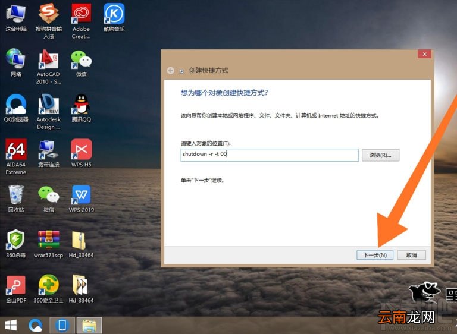Select the AIDA64 Extreme desktop icon
The image size is (457, 334).
[x=16, y=157]
